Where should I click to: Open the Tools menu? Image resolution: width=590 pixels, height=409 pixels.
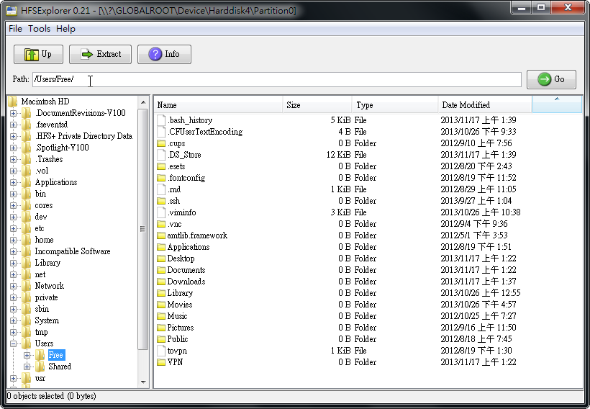(39, 29)
